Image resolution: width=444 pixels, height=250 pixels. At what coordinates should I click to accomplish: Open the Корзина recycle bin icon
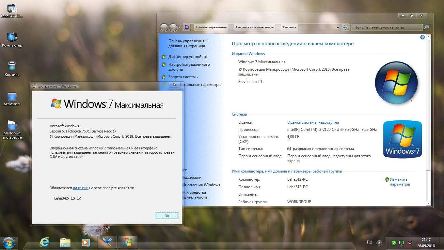(x=12, y=69)
